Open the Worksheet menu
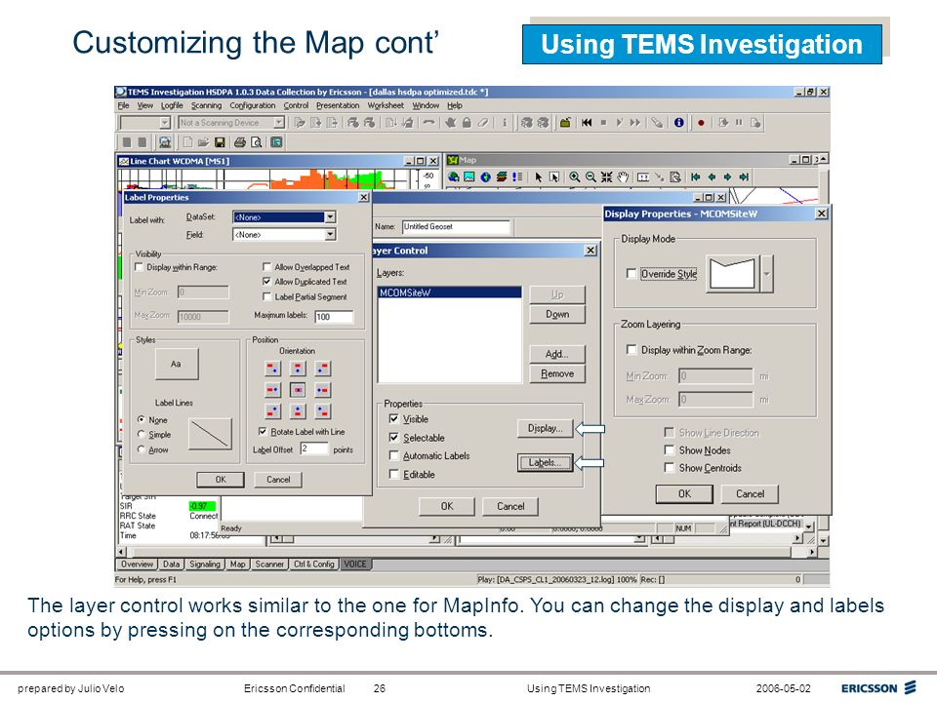 [386, 105]
